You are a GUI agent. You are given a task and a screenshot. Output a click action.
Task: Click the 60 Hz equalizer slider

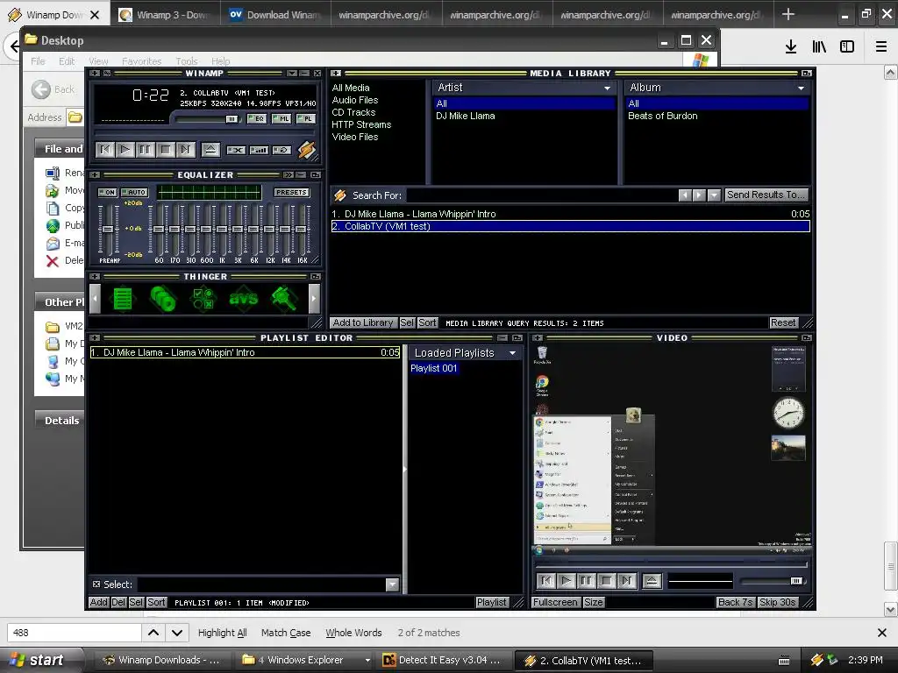click(159, 230)
